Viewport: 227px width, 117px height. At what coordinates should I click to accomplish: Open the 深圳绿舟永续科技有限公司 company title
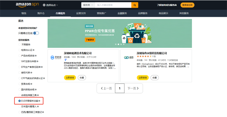pyautogui.click(x=152, y=53)
